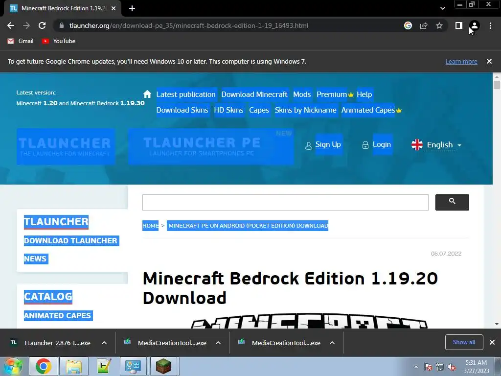Click Chrome icon in the taskbar
This screenshot has height=376, width=501.
44,366
